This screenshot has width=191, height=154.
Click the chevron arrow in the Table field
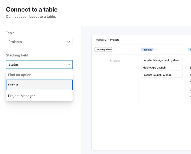tap(69, 42)
